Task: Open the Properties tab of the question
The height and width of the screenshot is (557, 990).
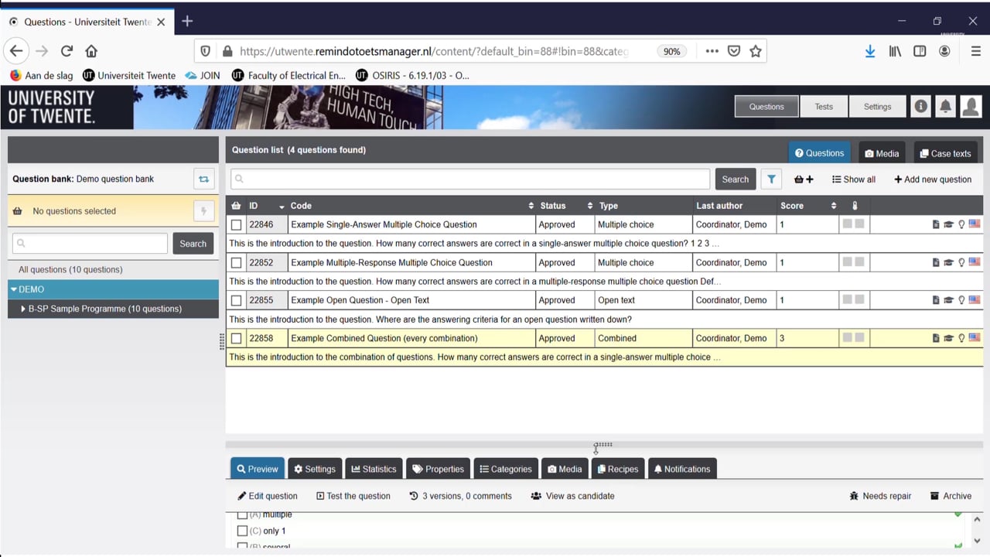Action: tap(439, 469)
